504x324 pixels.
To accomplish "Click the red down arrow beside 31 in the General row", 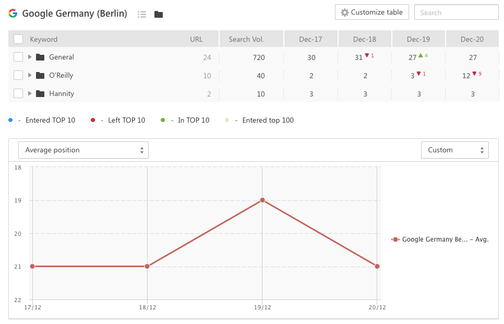I will coord(367,55).
